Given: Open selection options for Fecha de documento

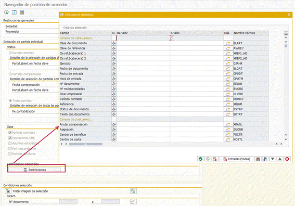Looking at the screenshot, I should pyautogui.click(x=114, y=69).
